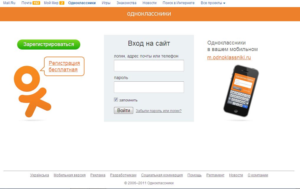This screenshot has width=300, height=189.
Task: Click the © 2006–2011 Одноклассники copyright text
Action: (149, 183)
